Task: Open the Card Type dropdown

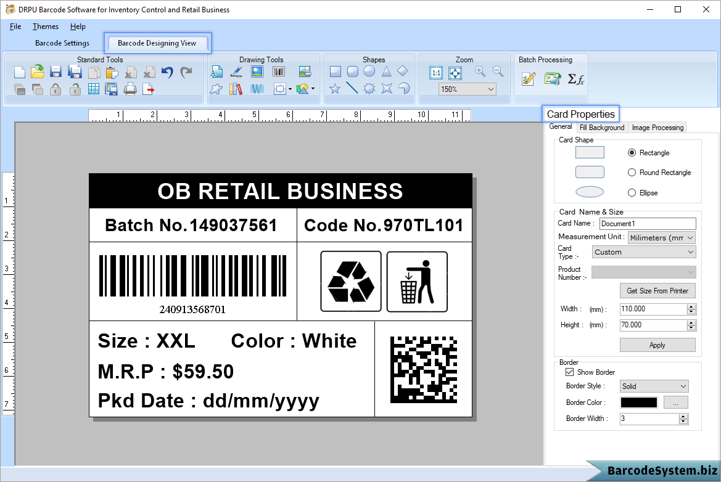Action: point(690,252)
